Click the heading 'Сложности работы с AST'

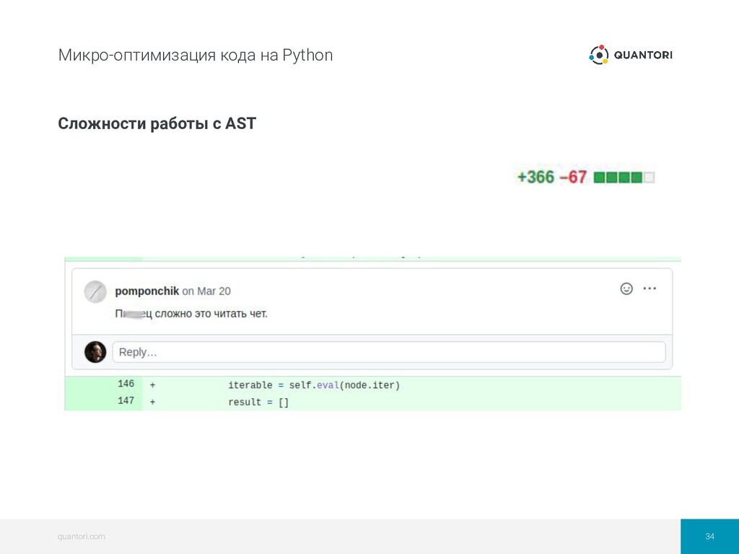click(x=157, y=123)
